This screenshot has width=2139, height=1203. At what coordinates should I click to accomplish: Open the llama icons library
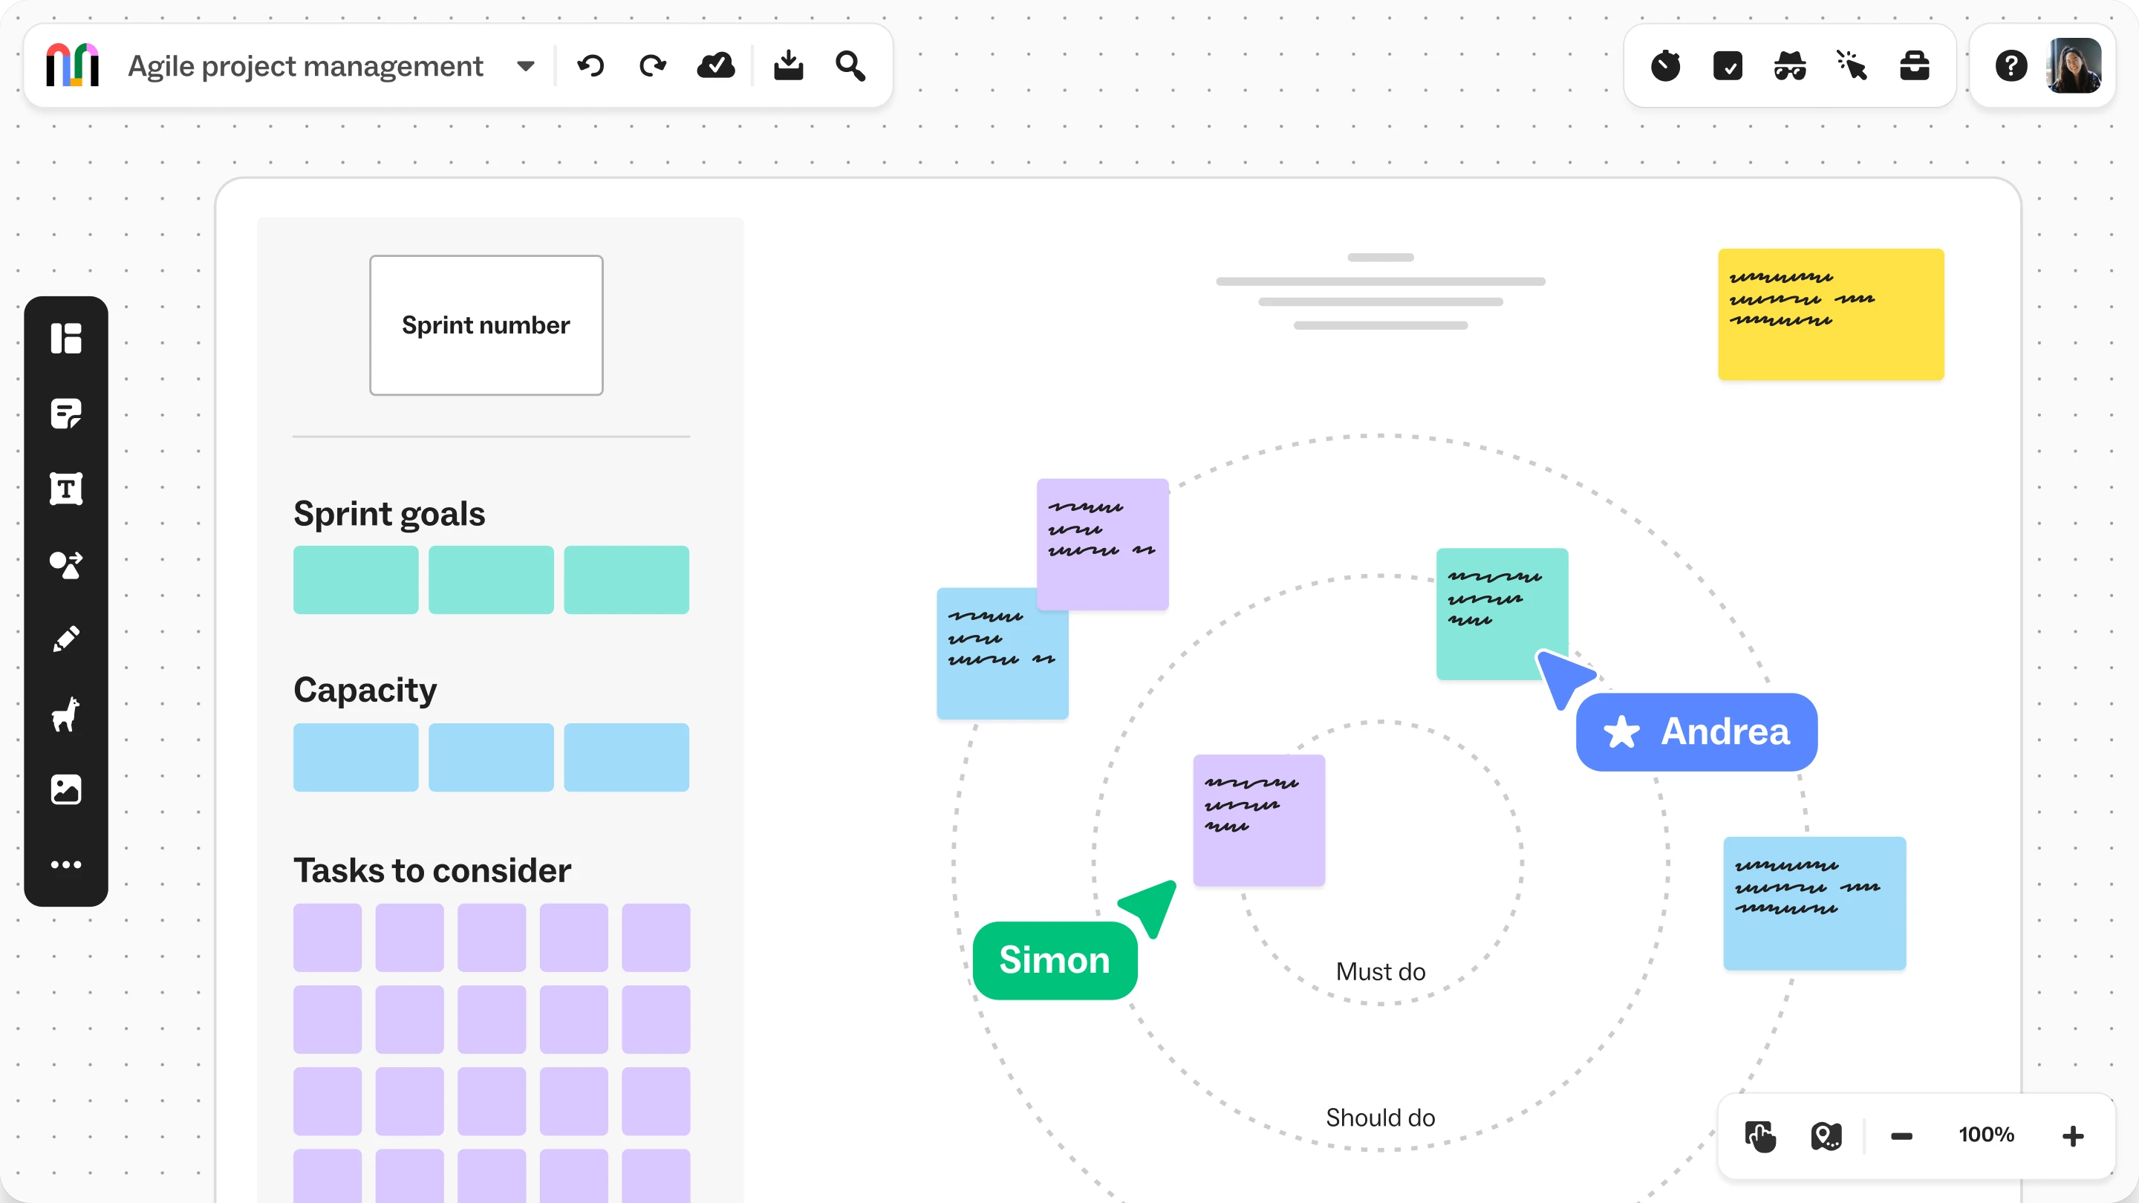coord(65,714)
